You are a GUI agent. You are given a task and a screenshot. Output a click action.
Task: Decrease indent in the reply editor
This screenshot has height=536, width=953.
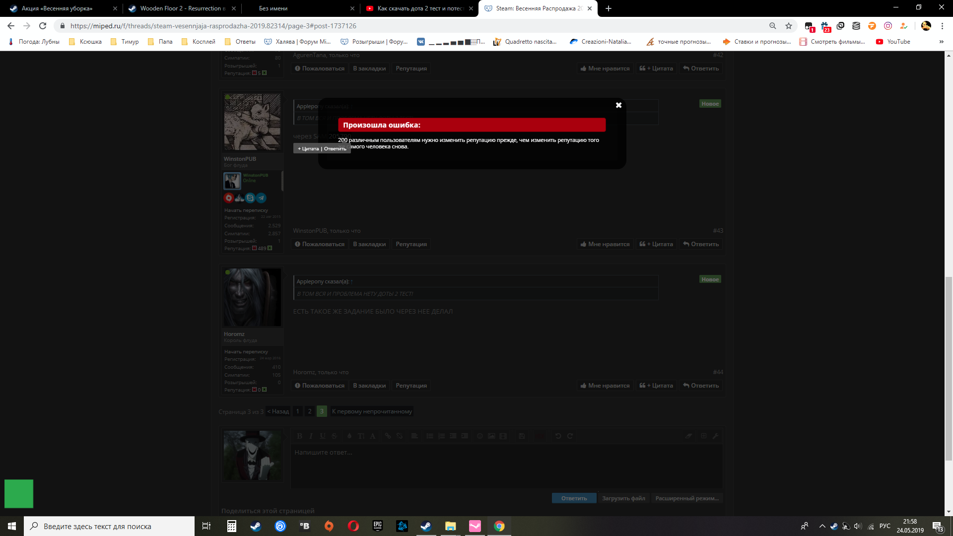[453, 436]
